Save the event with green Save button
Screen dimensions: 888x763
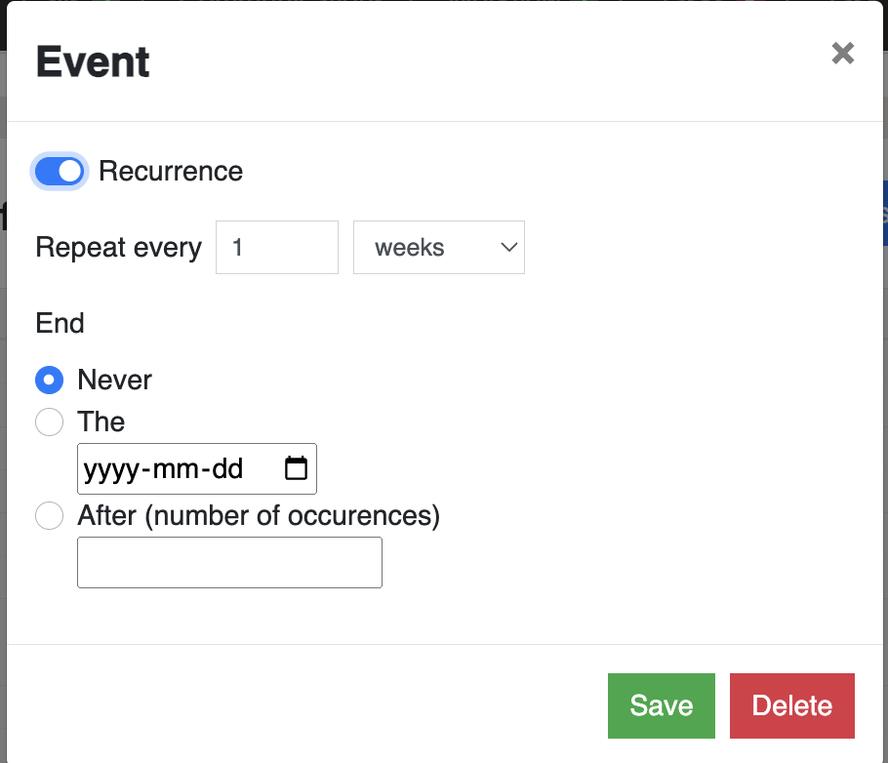(x=662, y=705)
